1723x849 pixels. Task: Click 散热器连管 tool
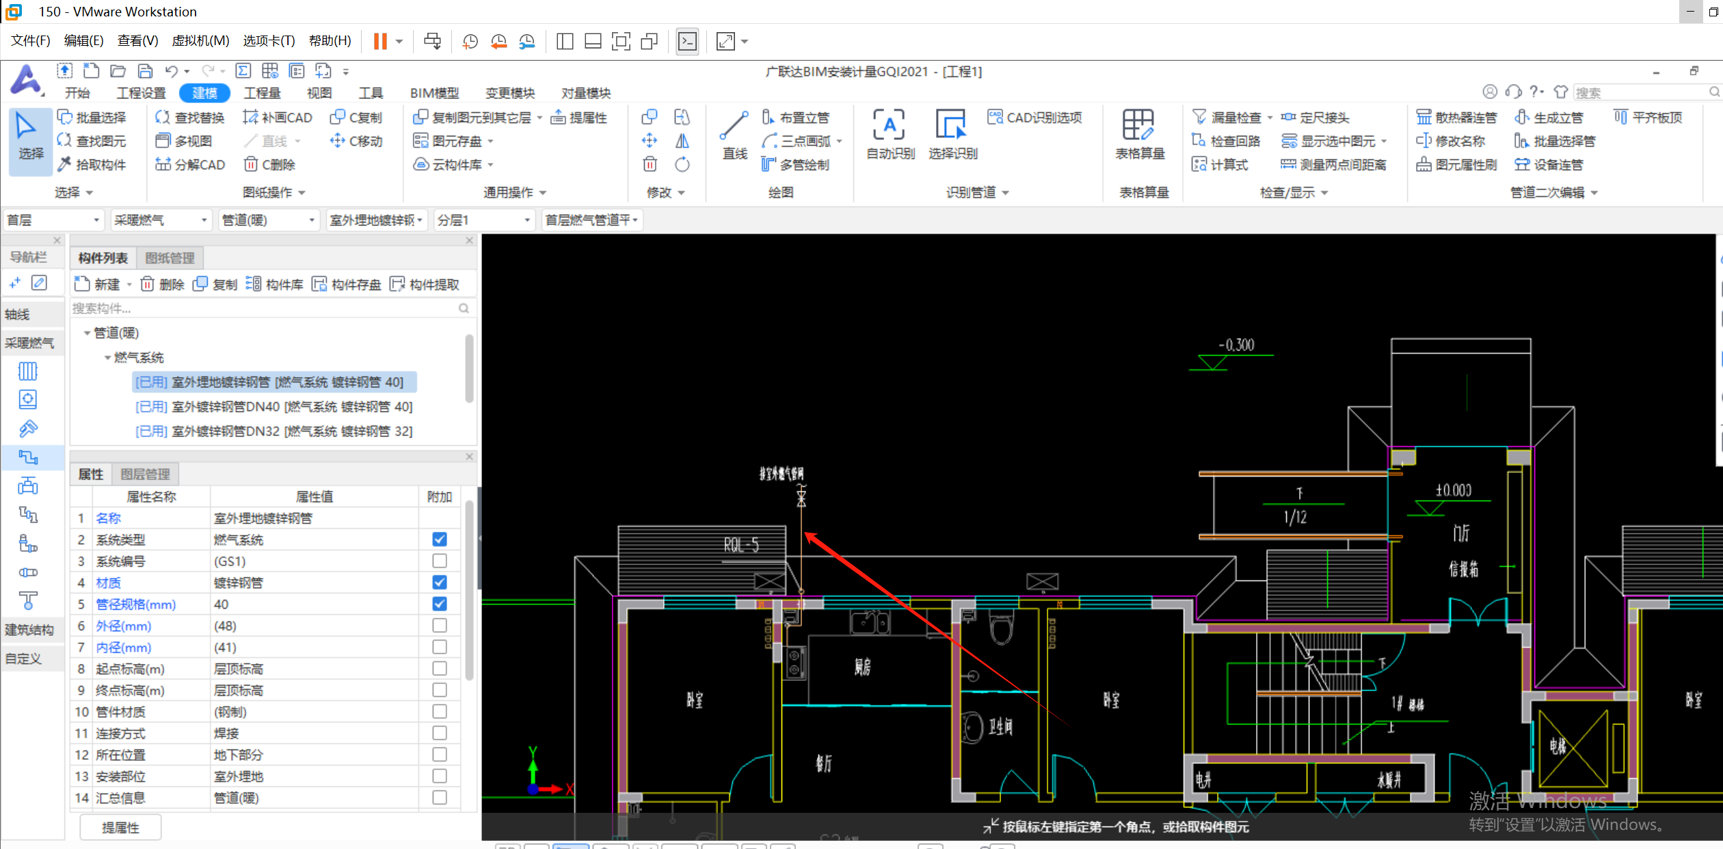click(1456, 117)
